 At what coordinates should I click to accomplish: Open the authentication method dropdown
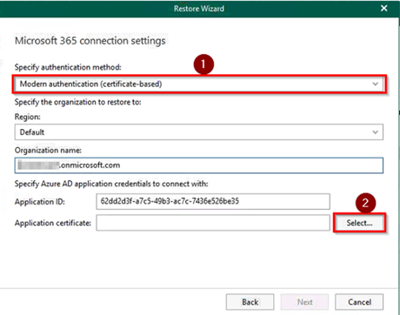click(x=199, y=84)
